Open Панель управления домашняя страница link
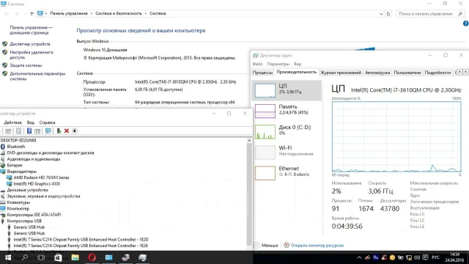The height and width of the screenshot is (264, 469). pos(31,30)
